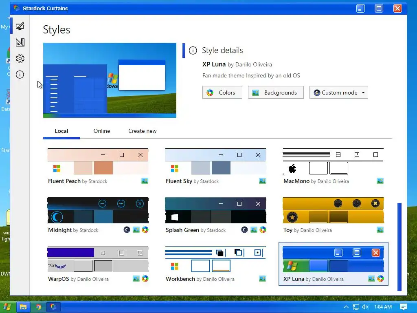The width and height of the screenshot is (417, 313).
Task: Select the WarpOS style thumbnail
Action: click(98, 259)
